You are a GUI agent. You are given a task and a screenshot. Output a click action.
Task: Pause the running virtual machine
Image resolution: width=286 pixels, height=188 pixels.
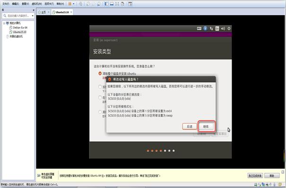pos(70,4)
